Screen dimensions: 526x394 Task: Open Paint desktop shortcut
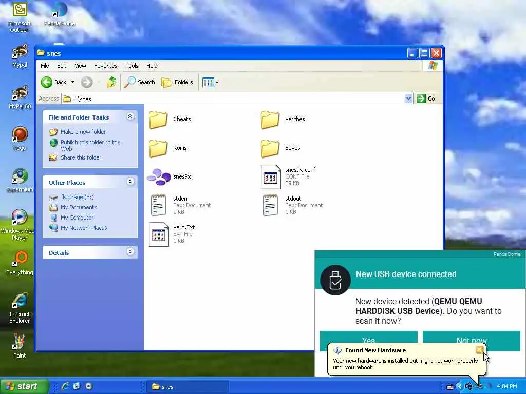coord(20,347)
